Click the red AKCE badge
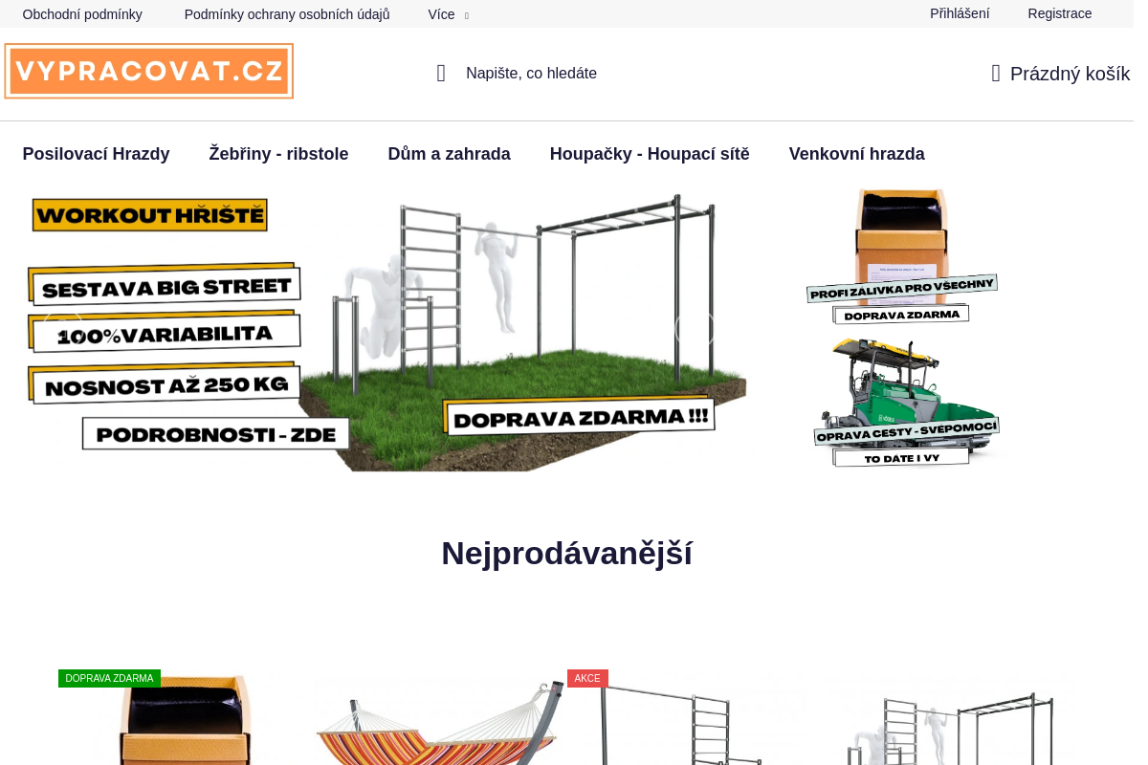Image resolution: width=1148 pixels, height=765 pixels. pos(586,678)
